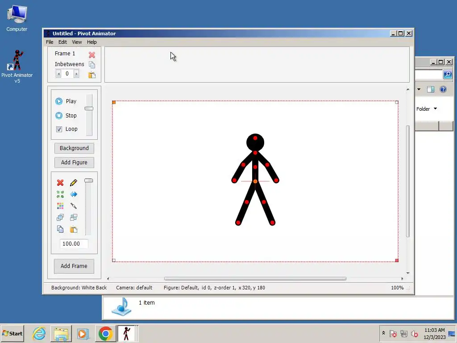Select the Computer desktop icon
The width and height of the screenshot is (457, 343).
[17, 19]
